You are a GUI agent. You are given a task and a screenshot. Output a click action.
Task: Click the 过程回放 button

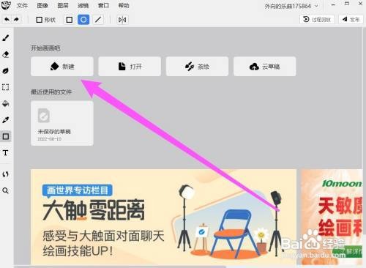point(317,19)
